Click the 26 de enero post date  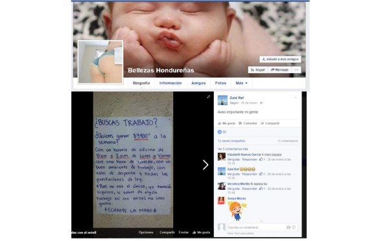(249, 103)
